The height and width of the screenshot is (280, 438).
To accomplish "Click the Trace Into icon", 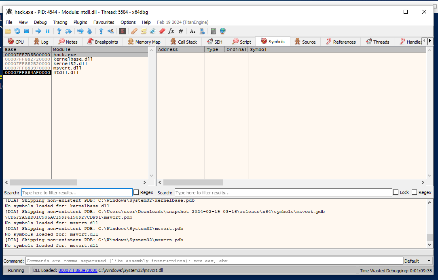I will coord(80,31).
